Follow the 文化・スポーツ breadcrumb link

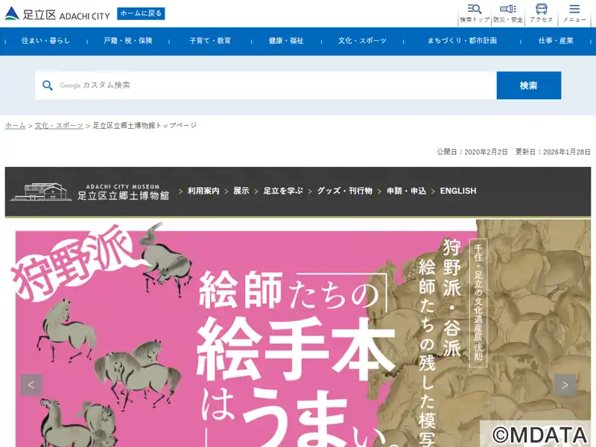(x=59, y=126)
